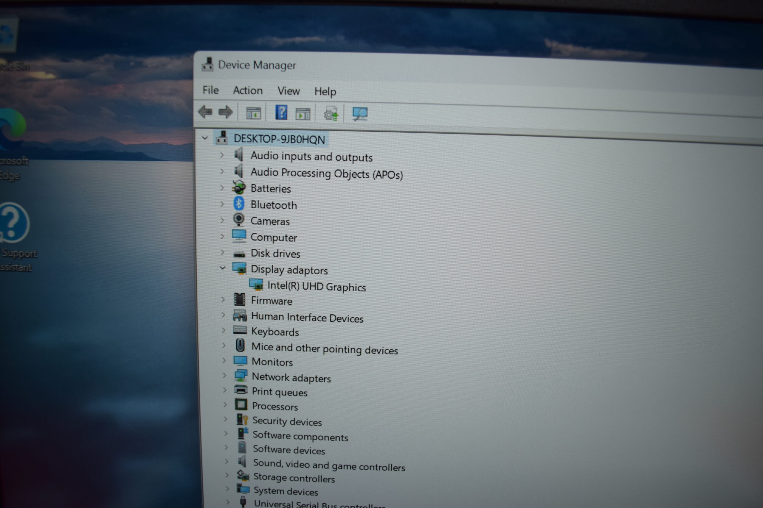Click the Processors chip icon
This screenshot has width=763, height=508.
(241, 405)
